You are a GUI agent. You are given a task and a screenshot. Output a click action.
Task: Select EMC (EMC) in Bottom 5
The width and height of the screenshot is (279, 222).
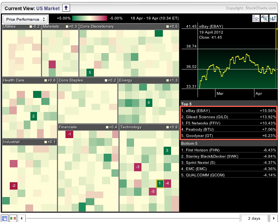pyautogui.click(x=228, y=169)
